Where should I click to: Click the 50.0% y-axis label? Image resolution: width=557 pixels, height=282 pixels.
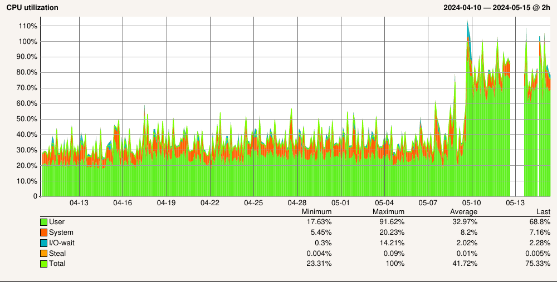pyautogui.click(x=26, y=119)
